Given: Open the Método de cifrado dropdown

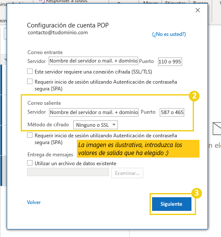Looking at the screenshot, I should click(95, 125).
